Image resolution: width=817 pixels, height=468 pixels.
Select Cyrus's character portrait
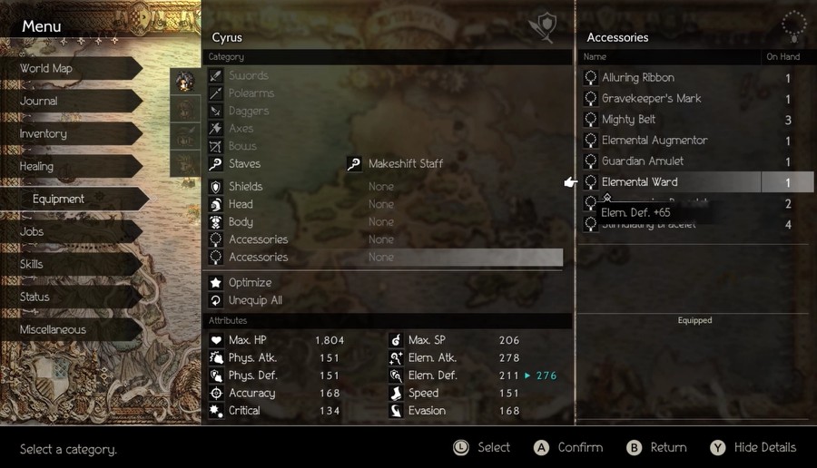(185, 82)
